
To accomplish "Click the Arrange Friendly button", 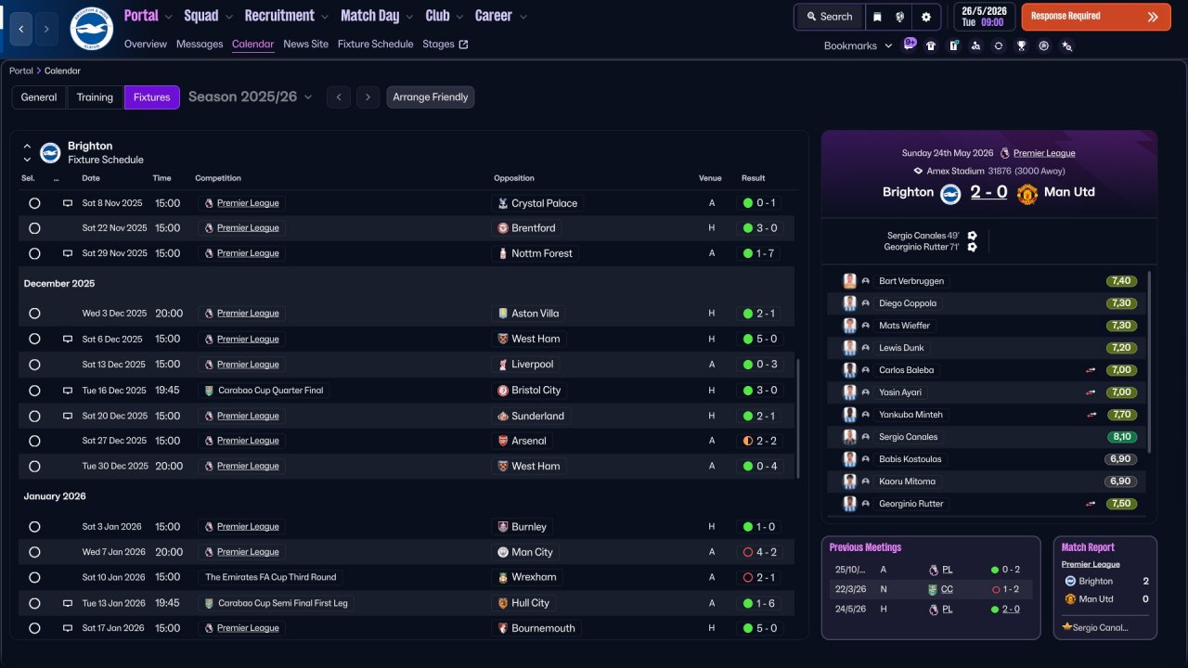I will point(431,97).
